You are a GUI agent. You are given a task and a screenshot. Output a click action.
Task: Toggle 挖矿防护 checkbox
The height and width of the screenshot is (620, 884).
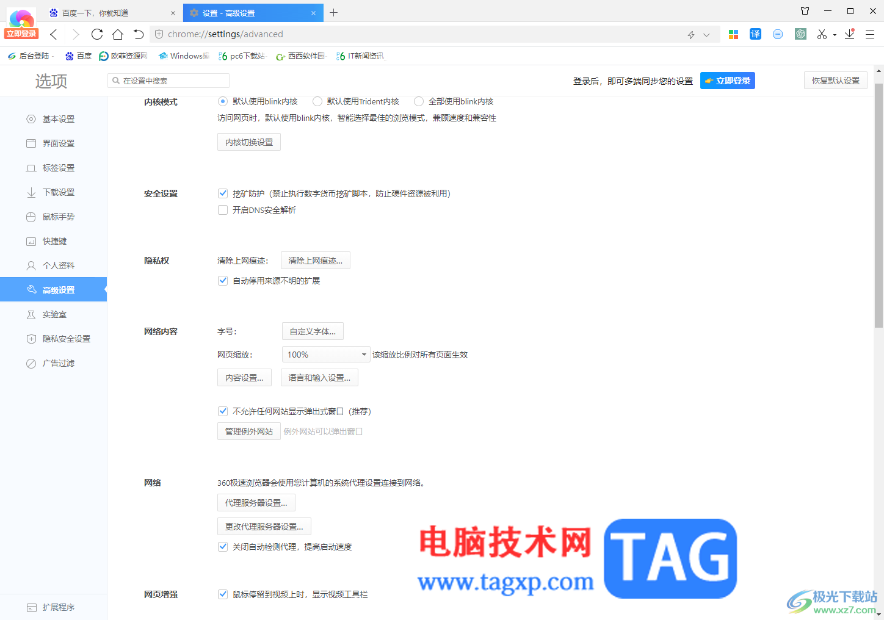[223, 193]
